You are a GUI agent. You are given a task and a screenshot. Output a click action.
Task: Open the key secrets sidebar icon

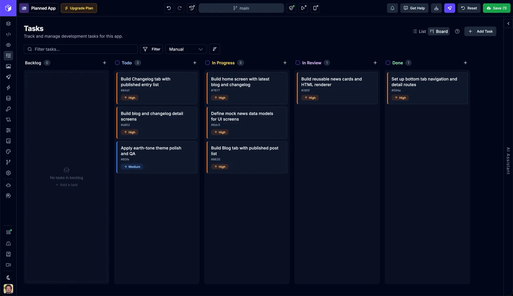click(8, 109)
